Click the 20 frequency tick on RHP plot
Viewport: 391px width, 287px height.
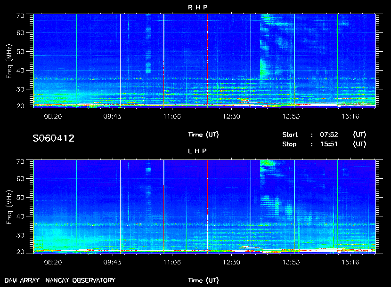click(x=20, y=106)
